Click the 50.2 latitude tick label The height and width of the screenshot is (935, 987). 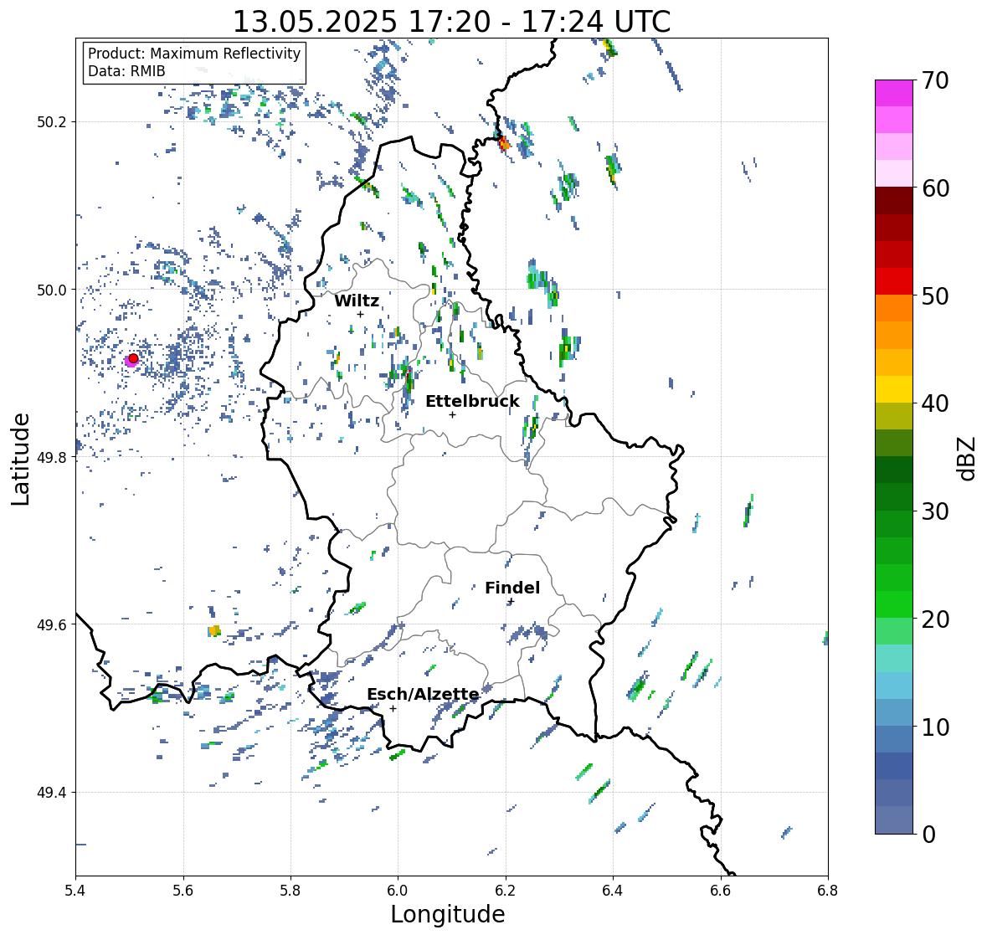52,122
